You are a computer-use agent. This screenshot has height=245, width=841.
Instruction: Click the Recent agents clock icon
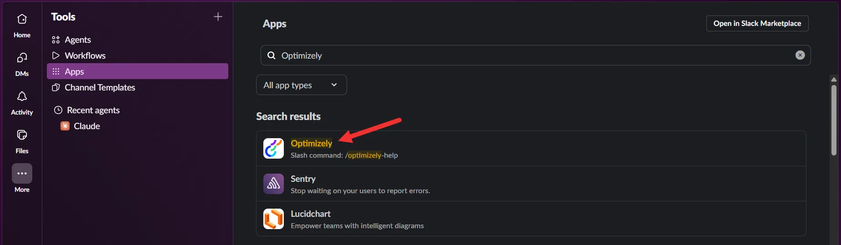pos(58,110)
